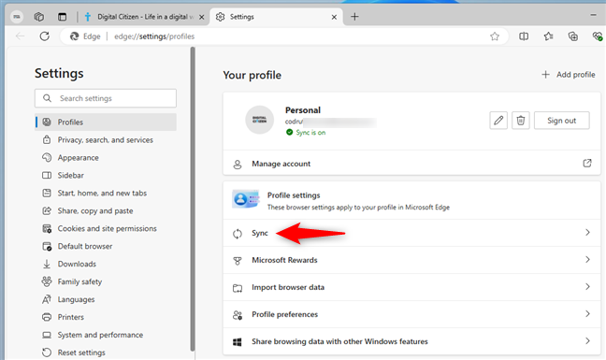Viewport: 606px width, 360px height.
Task: Open Manage account
Action: (x=411, y=164)
